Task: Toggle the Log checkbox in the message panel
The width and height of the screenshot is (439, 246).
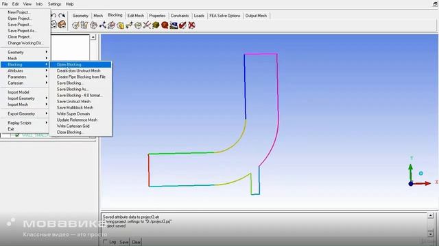Action: pos(105,242)
